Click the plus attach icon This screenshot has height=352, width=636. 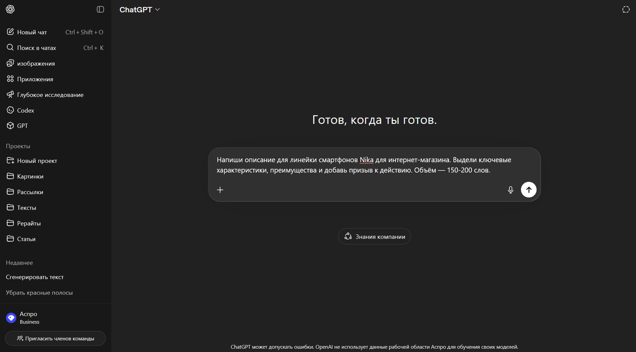(220, 190)
